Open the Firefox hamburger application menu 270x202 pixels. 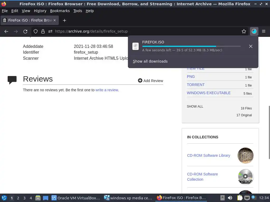264,31
